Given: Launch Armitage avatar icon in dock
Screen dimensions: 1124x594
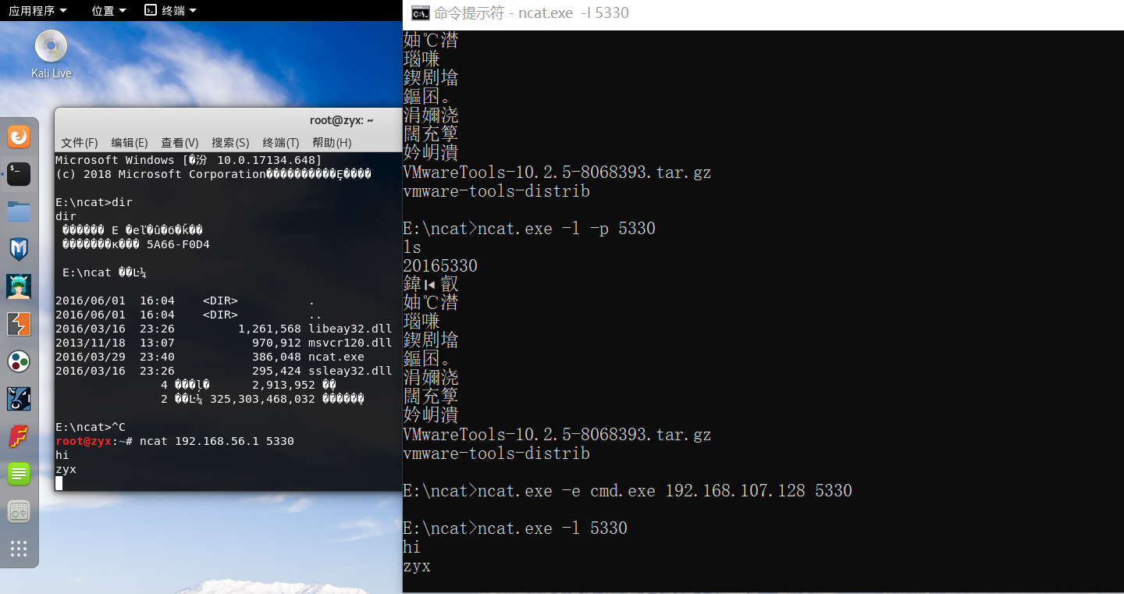Looking at the screenshot, I should [19, 286].
